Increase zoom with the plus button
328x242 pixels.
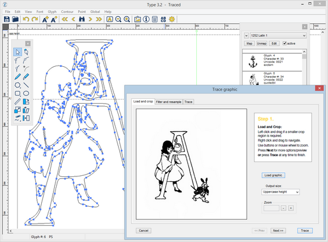pyautogui.click(x=291, y=208)
